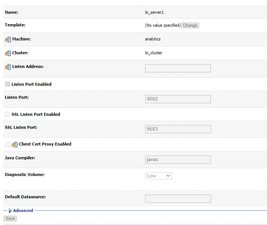Viewport: 267px width, 225px height.
Task: Click the warning icon beside Machine
Action: pos(8,39)
